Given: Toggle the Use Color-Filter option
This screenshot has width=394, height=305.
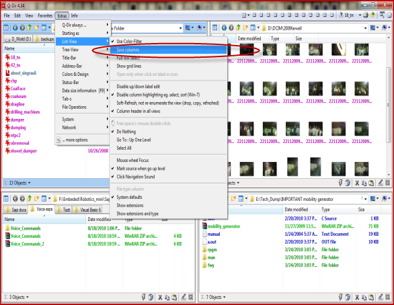Looking at the screenshot, I should click(169, 41).
